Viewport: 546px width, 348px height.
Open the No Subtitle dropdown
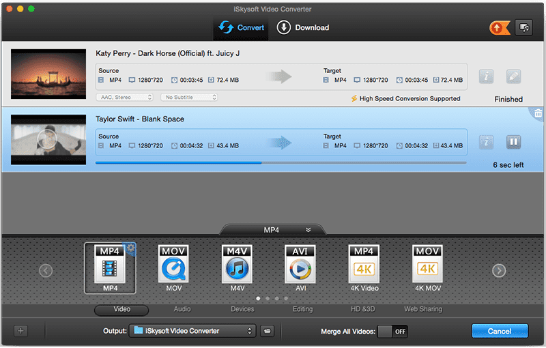coord(189,98)
